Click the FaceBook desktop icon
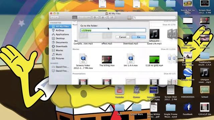Screen dimensions: 214x120 [x=188, y=109]
